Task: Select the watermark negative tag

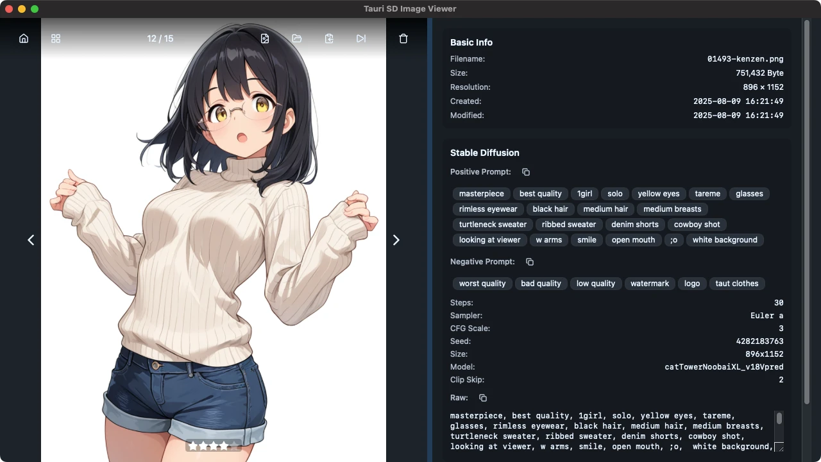Action: (650, 283)
